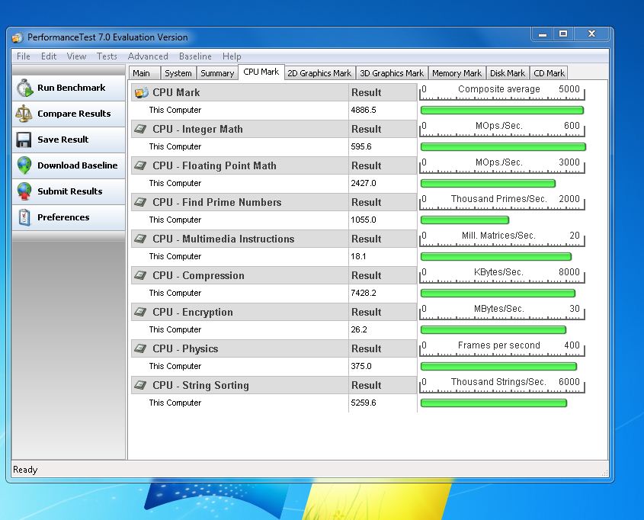The width and height of the screenshot is (644, 520).
Task: Click the Preferences clipboard icon
Action: 24,217
